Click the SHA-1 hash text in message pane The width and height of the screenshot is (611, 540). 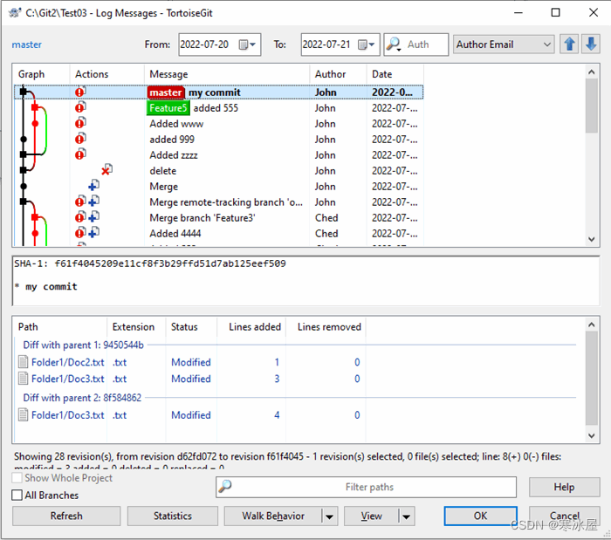(x=170, y=263)
